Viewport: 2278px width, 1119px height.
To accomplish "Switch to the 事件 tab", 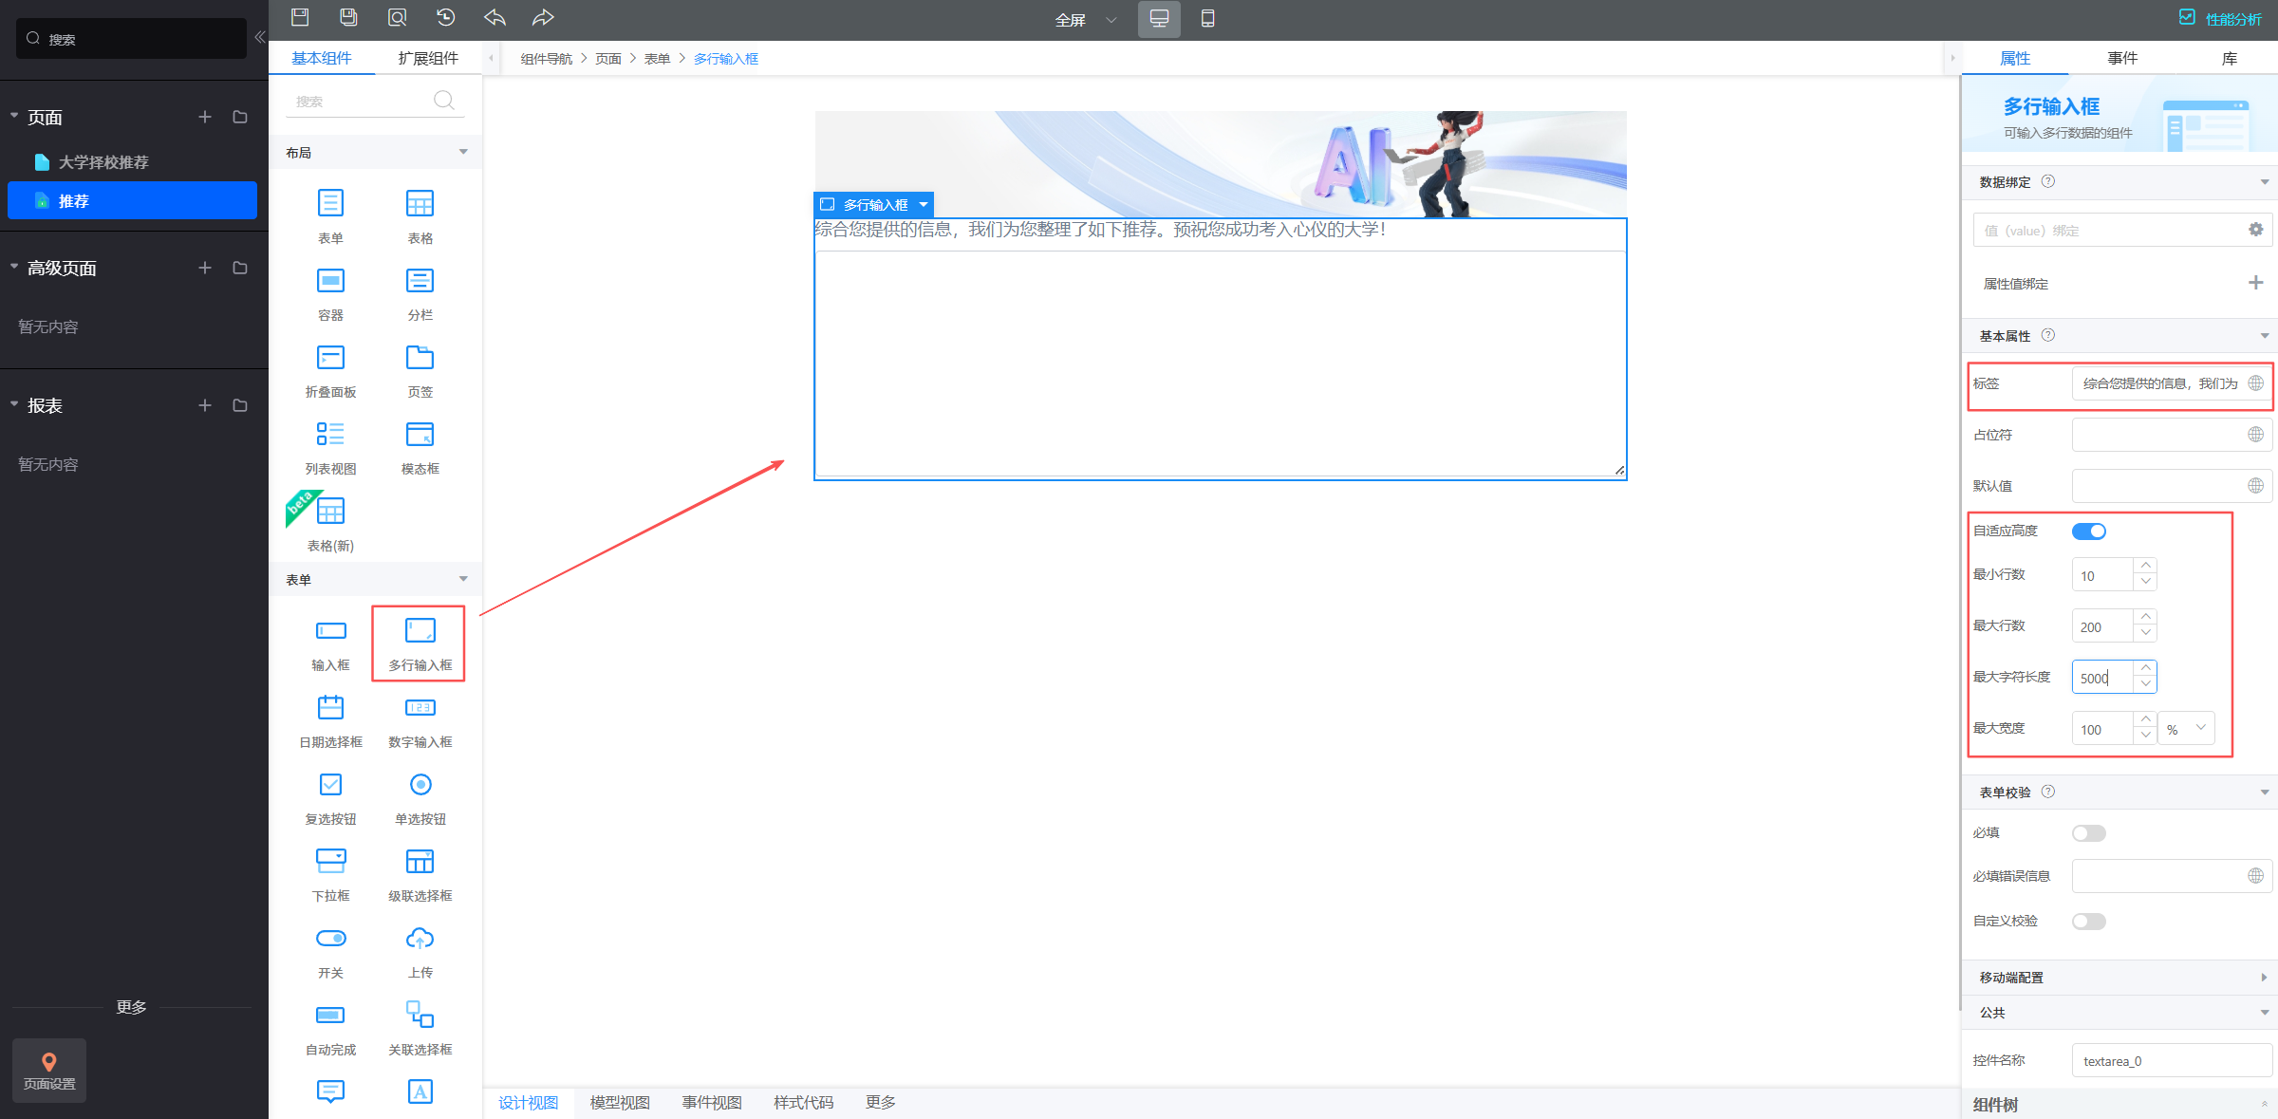I will point(2122,59).
